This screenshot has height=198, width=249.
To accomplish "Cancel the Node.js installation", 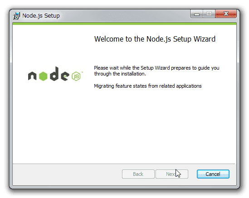I will (x=213, y=174).
